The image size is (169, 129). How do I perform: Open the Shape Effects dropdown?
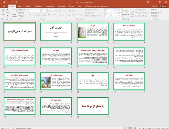[x=142, y=16]
